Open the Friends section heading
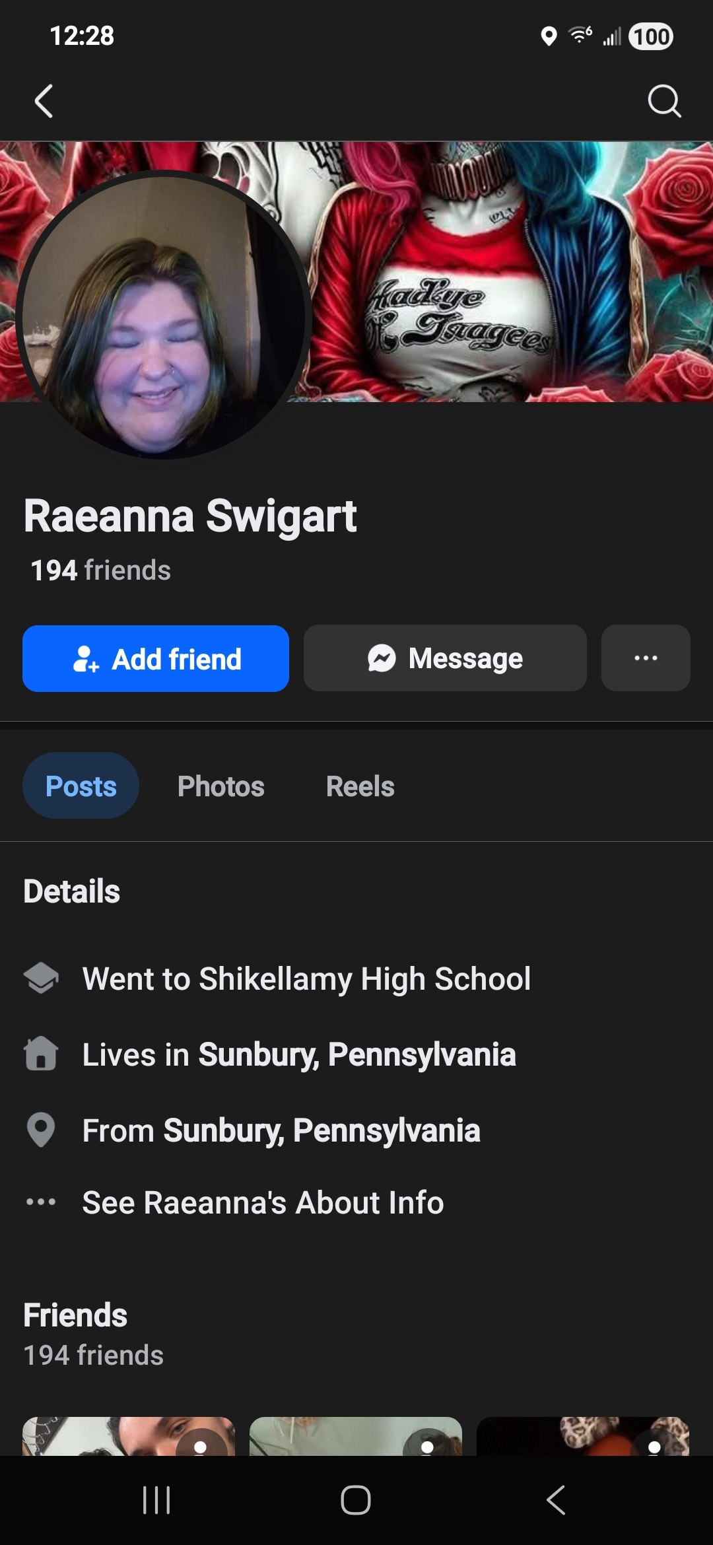 [x=75, y=1315]
